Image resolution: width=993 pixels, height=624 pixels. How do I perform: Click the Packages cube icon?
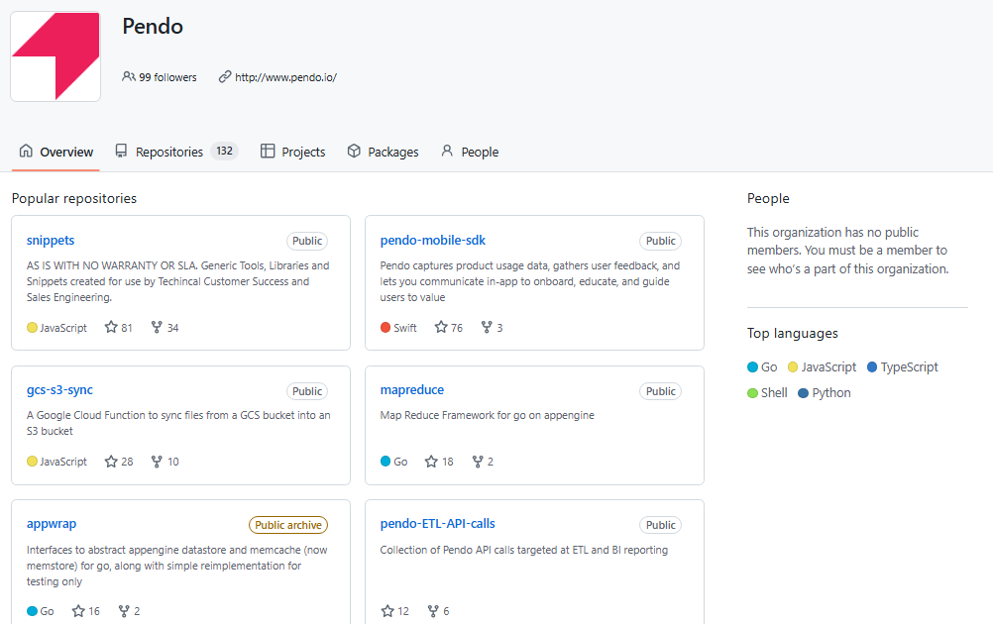354,152
